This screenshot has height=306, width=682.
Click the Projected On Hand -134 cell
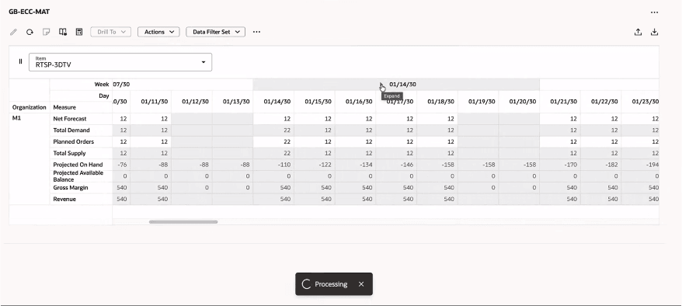355,165
